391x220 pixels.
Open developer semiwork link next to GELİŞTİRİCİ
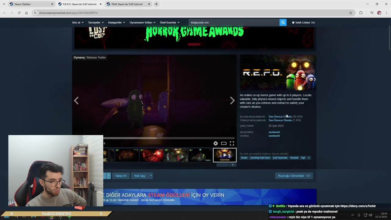coord(274,132)
